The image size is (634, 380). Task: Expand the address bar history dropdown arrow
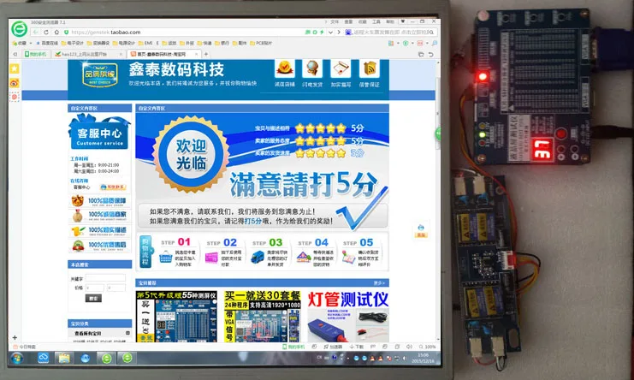pos(330,32)
